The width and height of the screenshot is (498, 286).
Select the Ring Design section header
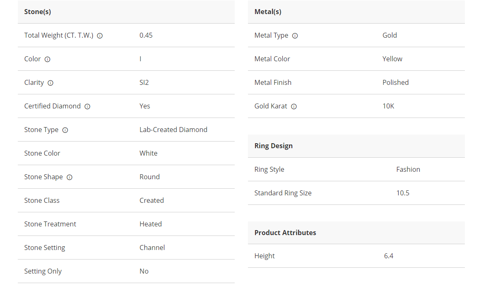tap(273, 146)
